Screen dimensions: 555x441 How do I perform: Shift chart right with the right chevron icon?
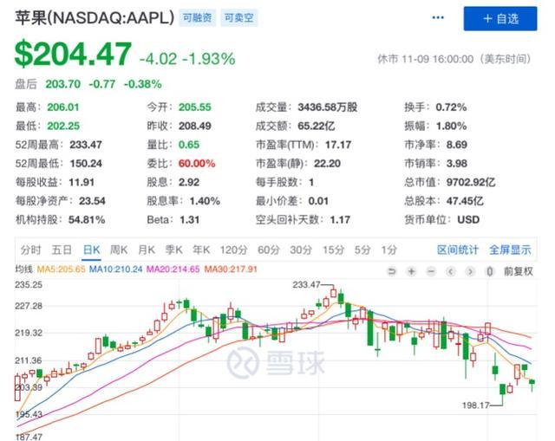click(x=470, y=271)
